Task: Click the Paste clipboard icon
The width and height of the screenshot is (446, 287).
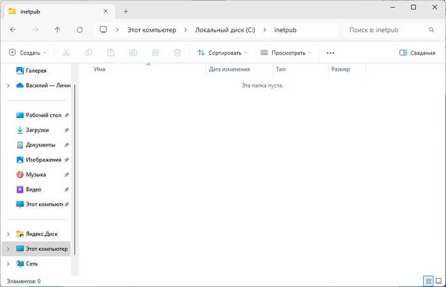Action: 111,53
